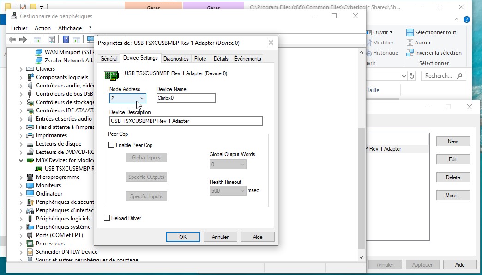Click the Contrôleurs de bus USB icon
The height and width of the screenshot is (275, 482).
click(30, 94)
